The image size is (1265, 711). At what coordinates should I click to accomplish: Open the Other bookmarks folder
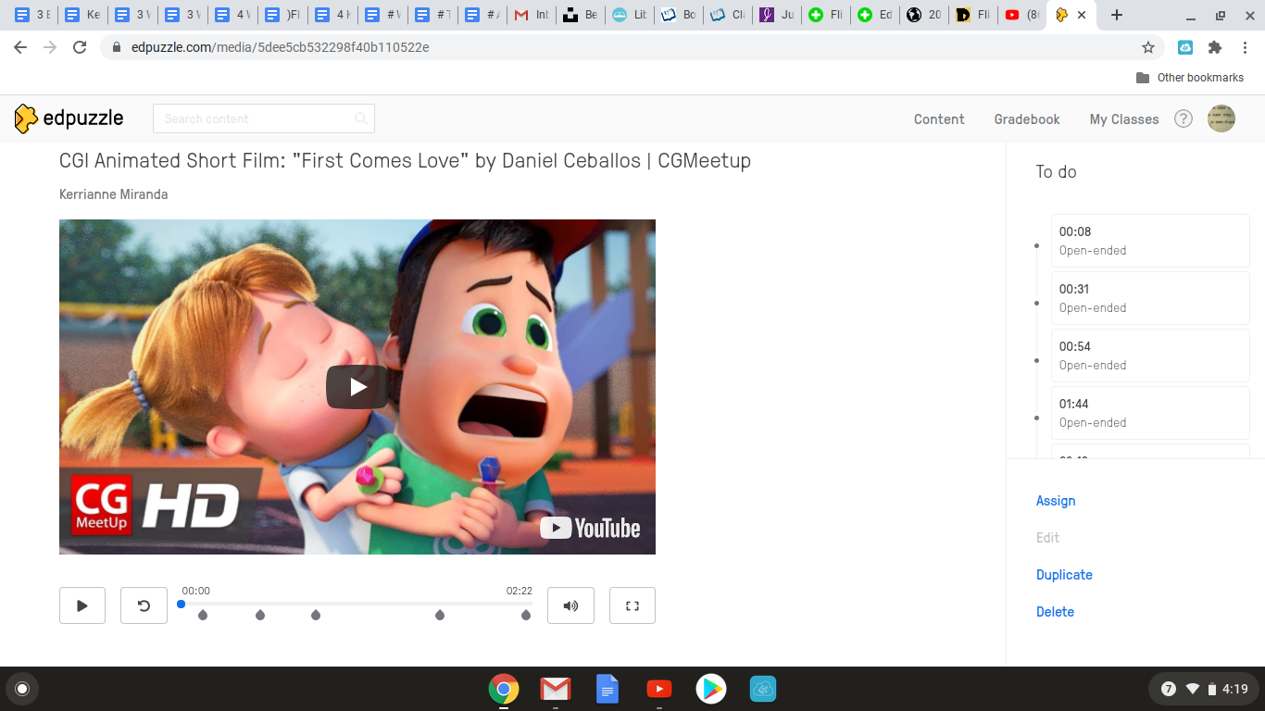point(1190,78)
